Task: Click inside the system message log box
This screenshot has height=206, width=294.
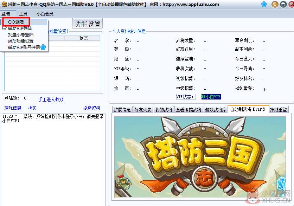Action: coord(54,160)
